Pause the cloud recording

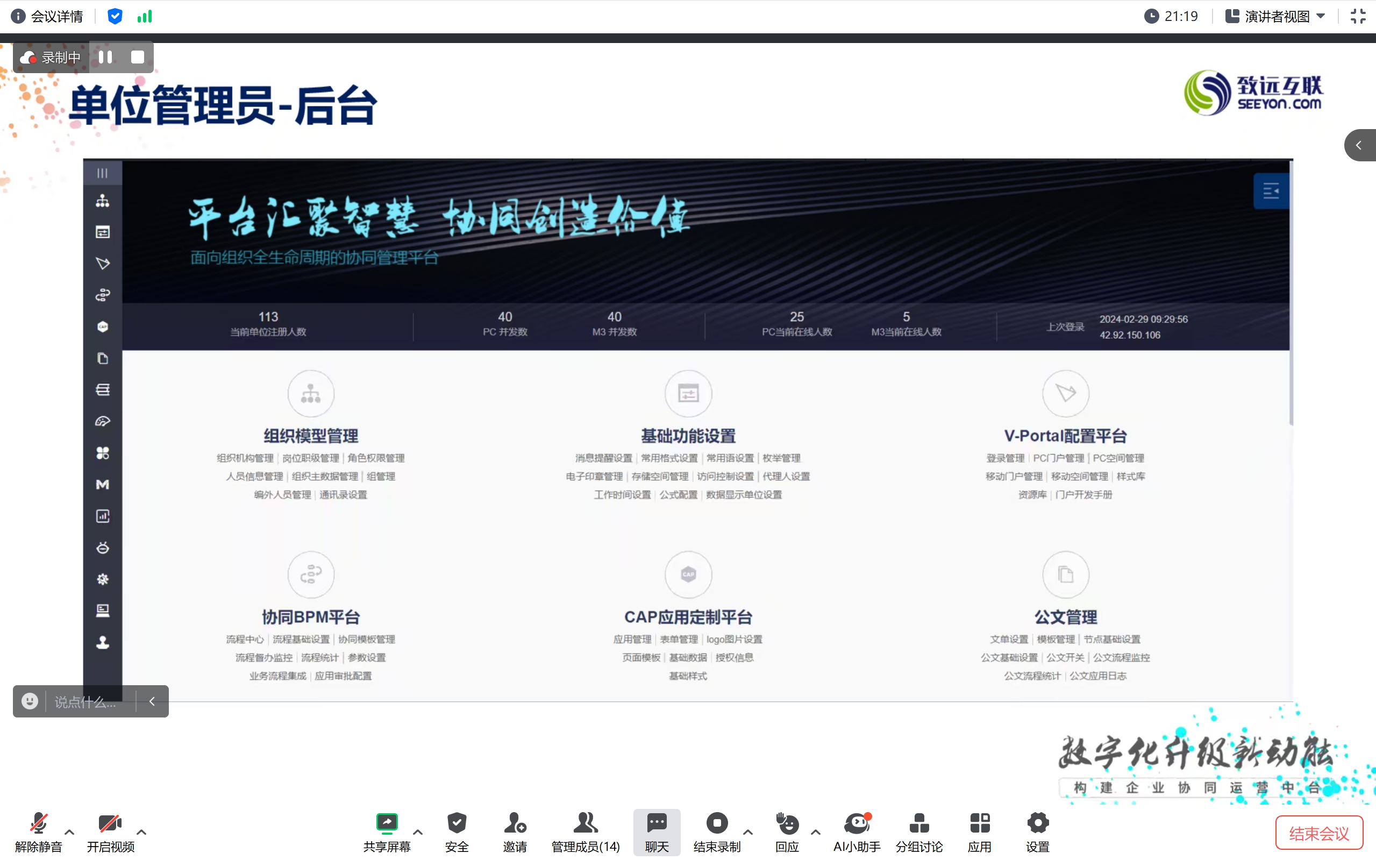105,57
